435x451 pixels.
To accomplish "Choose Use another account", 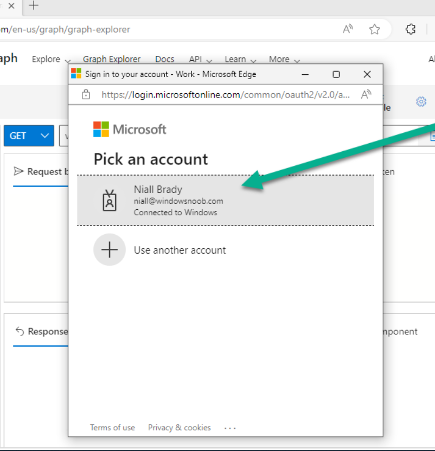I will (x=180, y=250).
